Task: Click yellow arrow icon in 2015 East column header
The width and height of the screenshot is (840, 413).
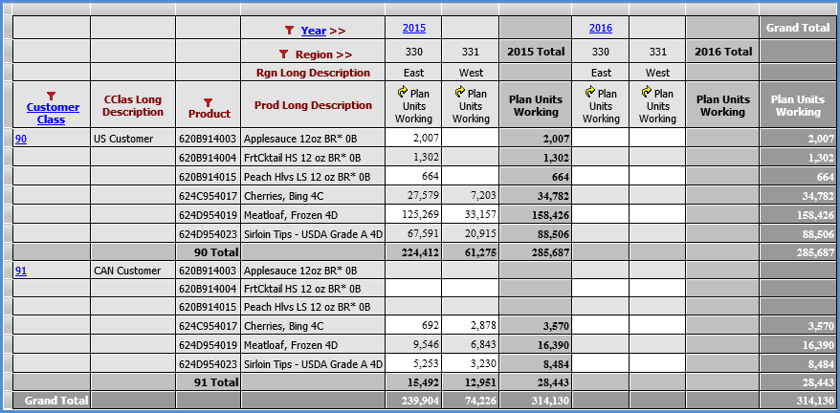Action: coord(403,93)
